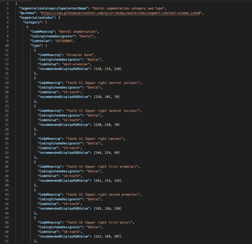Click line number 52 in gutter
252x244 pixels.
pyautogui.click(x=7, y=241)
